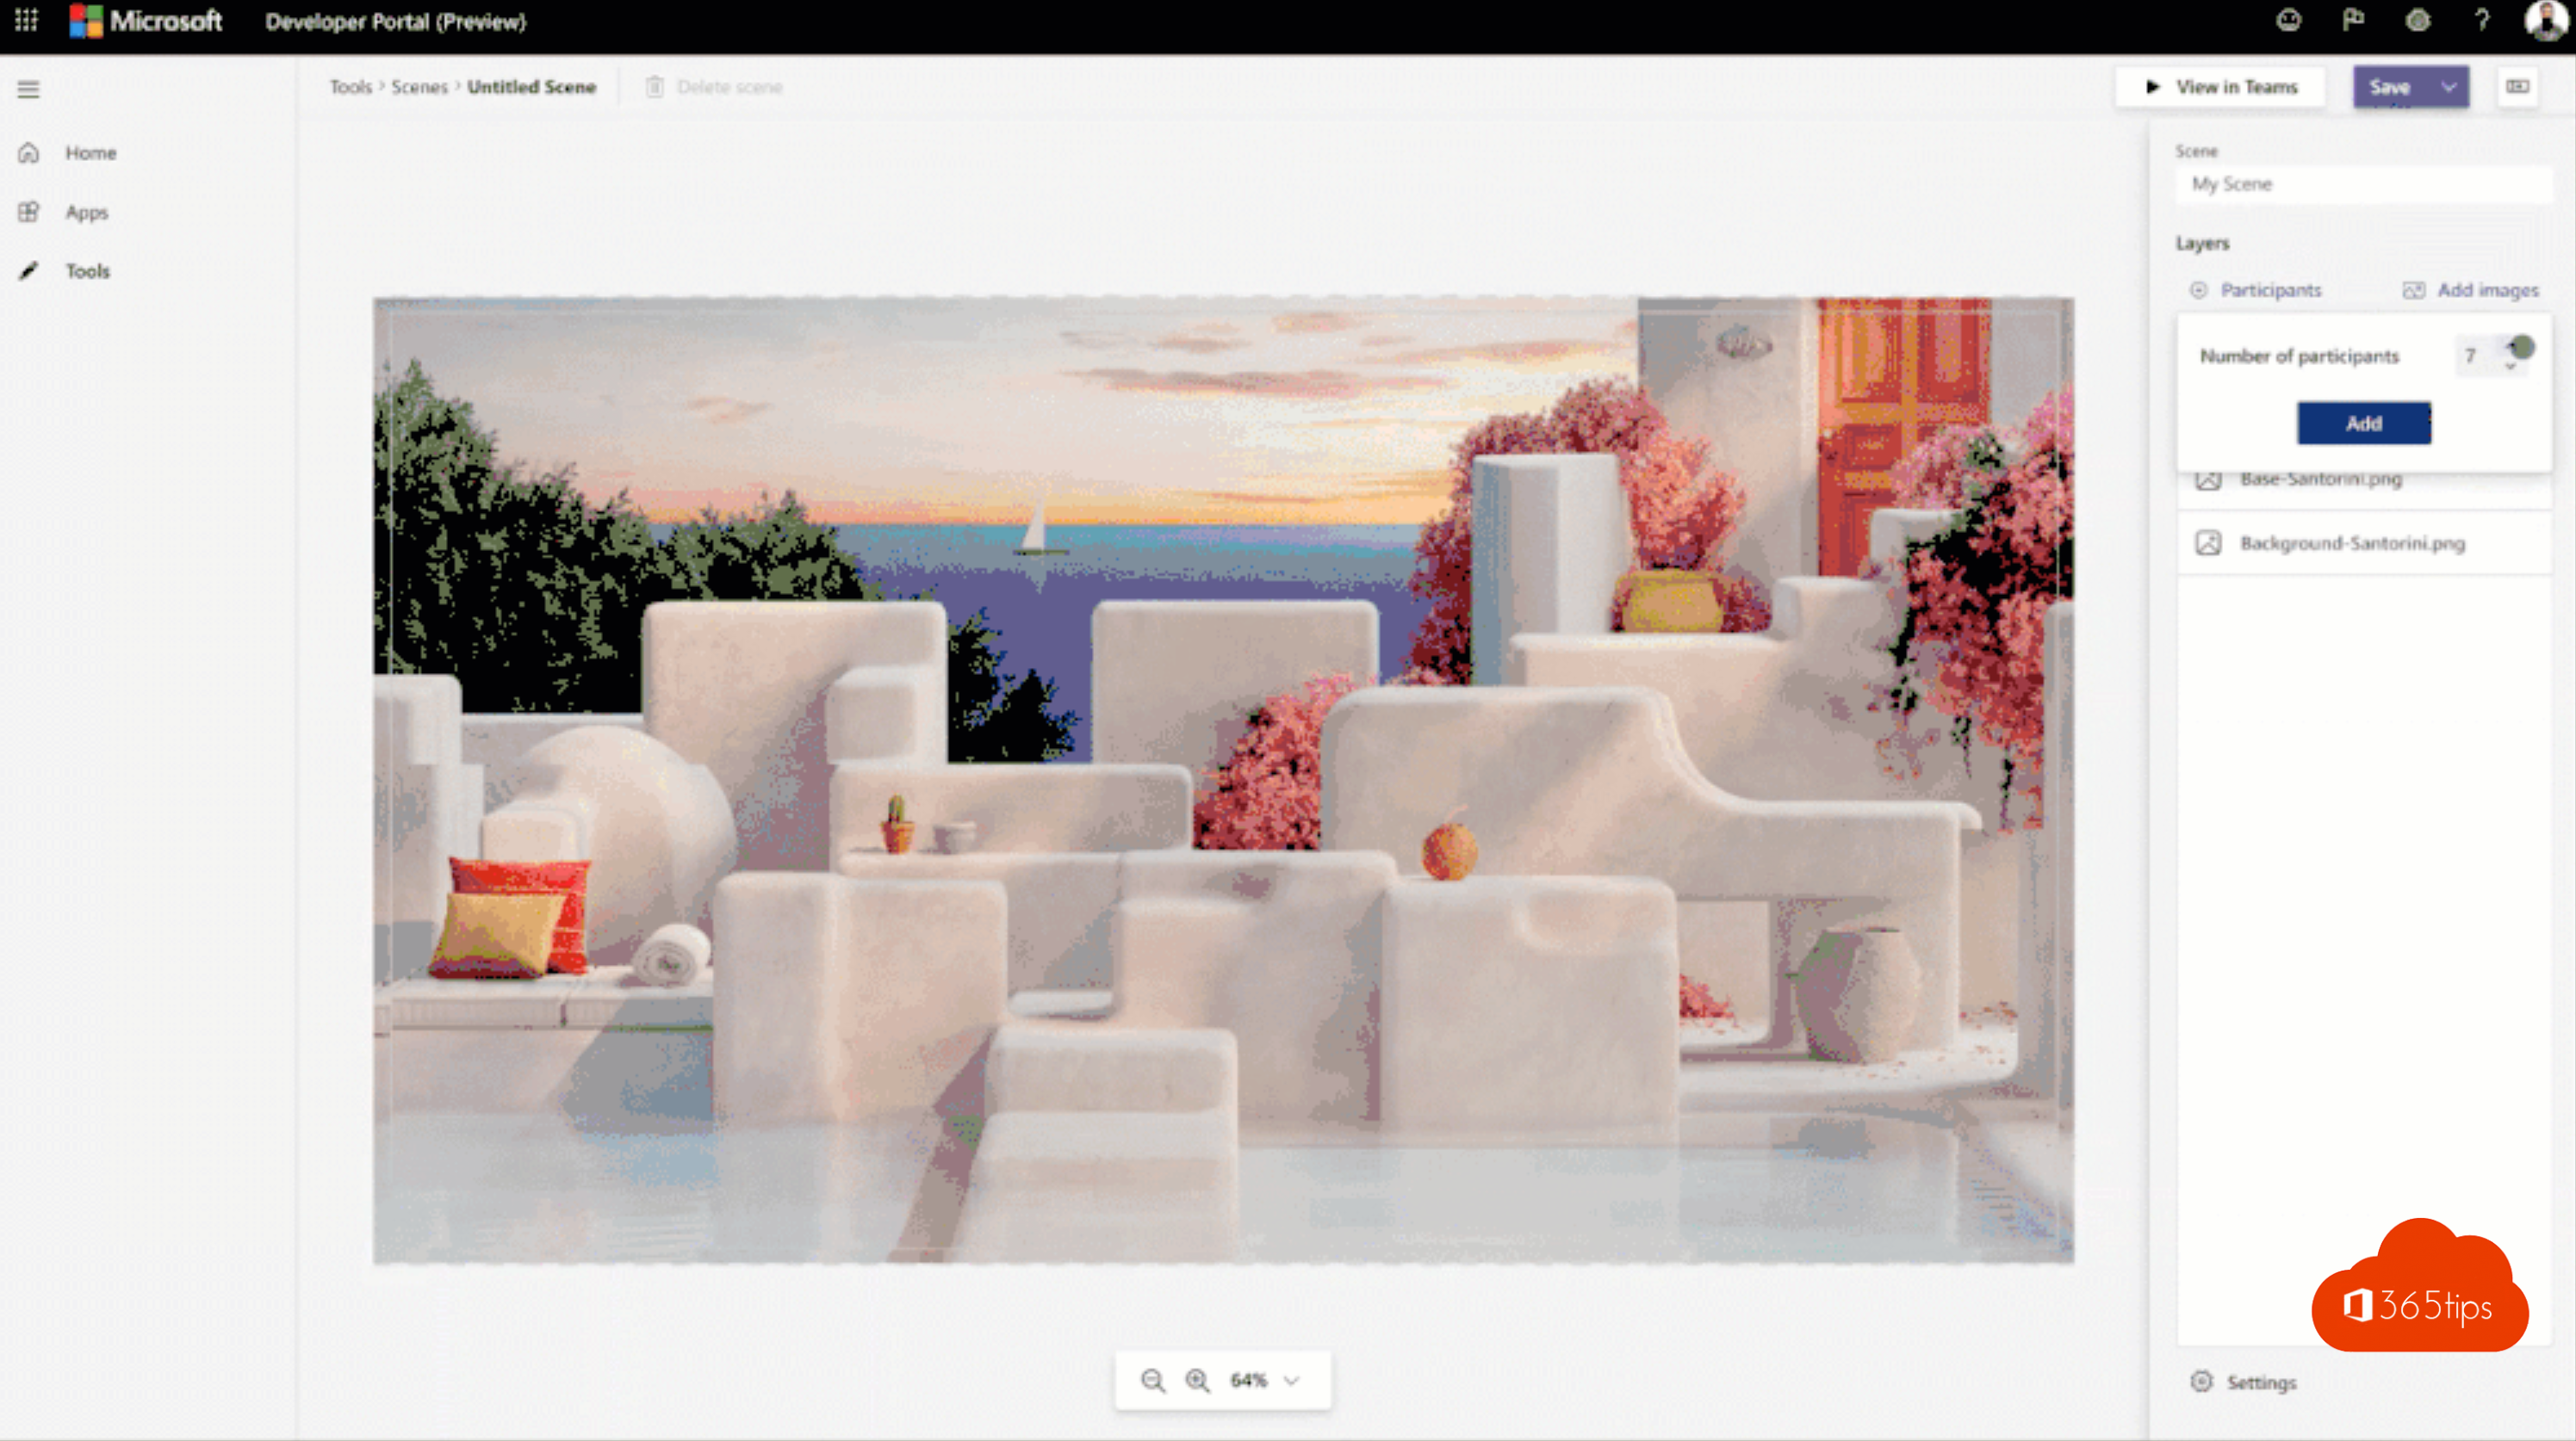Click the Add images icon
The image size is (2576, 1441).
[x=2410, y=290]
